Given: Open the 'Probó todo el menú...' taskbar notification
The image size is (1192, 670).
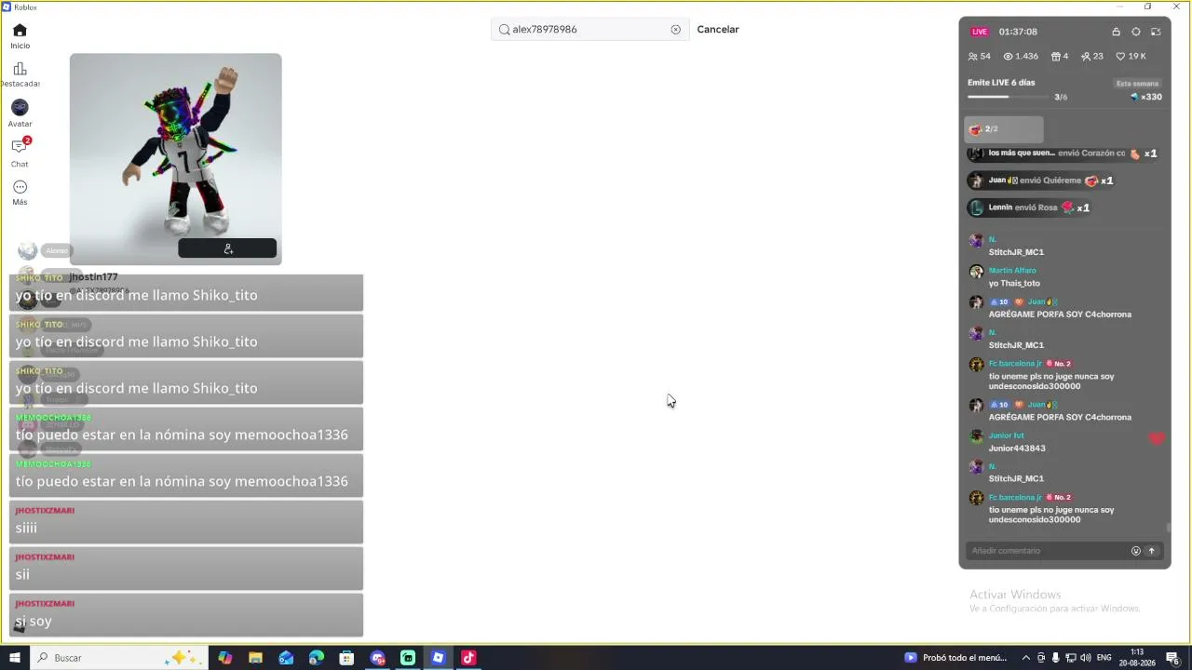Looking at the screenshot, I should point(956,658).
